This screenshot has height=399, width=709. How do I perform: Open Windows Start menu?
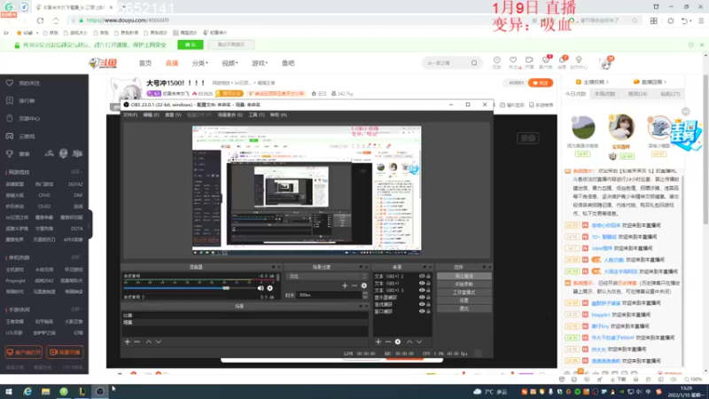9,391
